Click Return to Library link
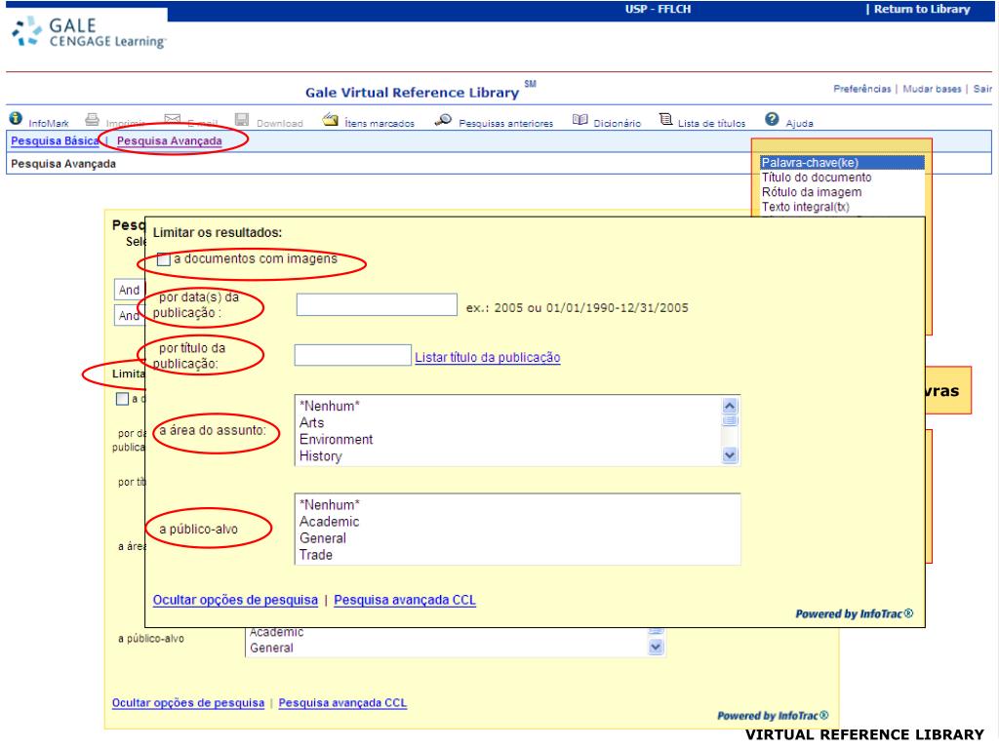 pos(922,9)
